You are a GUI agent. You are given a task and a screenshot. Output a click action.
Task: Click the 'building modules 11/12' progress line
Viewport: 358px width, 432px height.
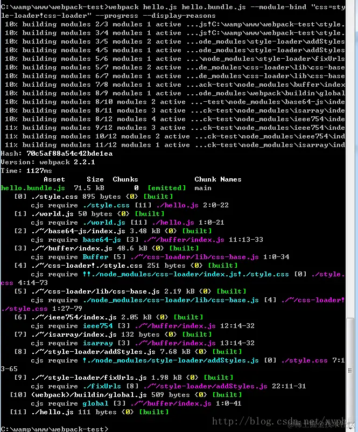point(174,145)
